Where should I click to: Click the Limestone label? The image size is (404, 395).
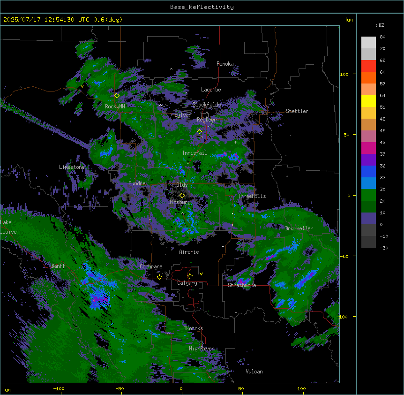pos(72,167)
